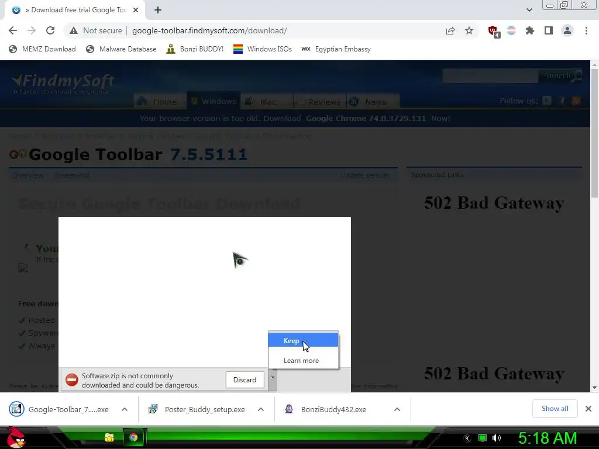The width and height of the screenshot is (599, 449).
Task: Discard the Software.zip download
Action: pyautogui.click(x=245, y=380)
